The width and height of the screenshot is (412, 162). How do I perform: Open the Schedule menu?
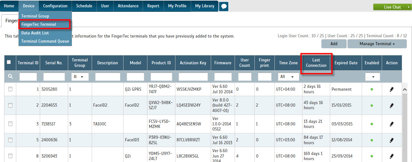pyautogui.click(x=84, y=6)
